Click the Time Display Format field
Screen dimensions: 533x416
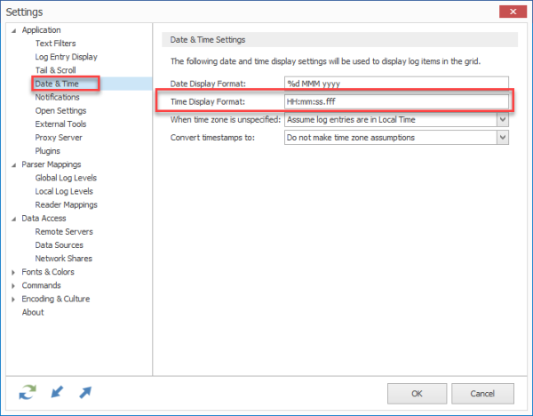click(x=396, y=101)
